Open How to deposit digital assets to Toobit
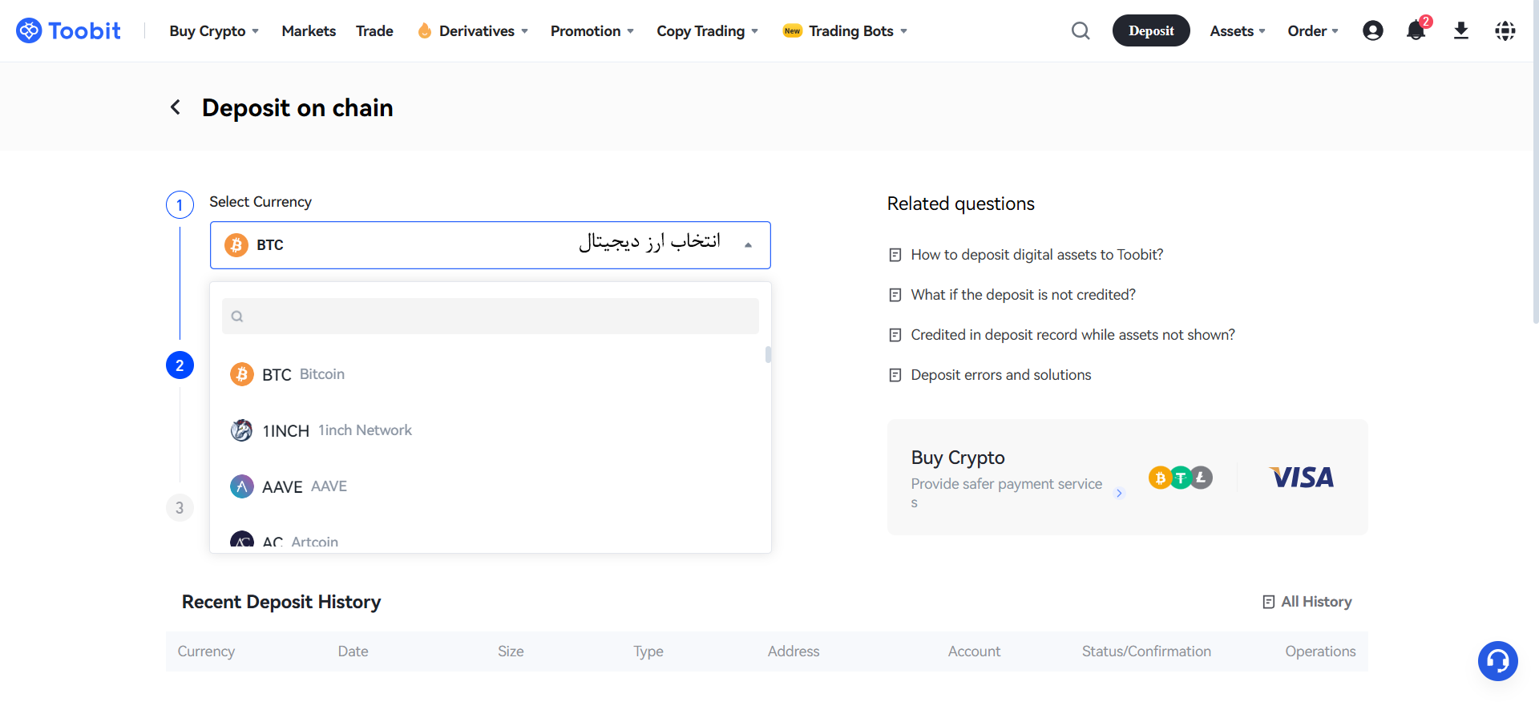 click(x=1037, y=255)
